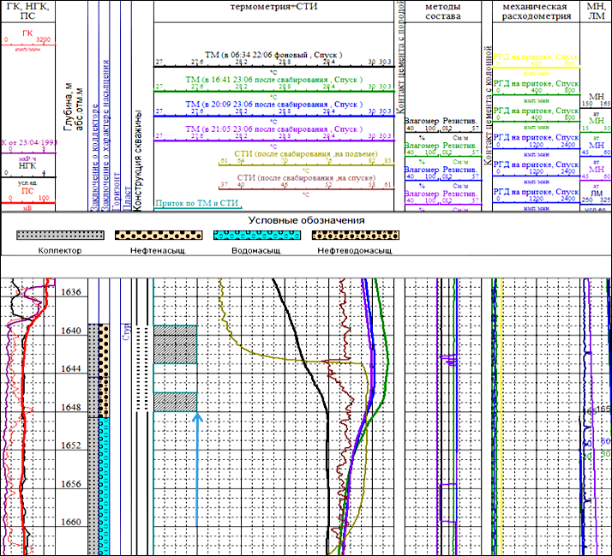Click depth mark 1652 on depth axis

tap(73, 445)
